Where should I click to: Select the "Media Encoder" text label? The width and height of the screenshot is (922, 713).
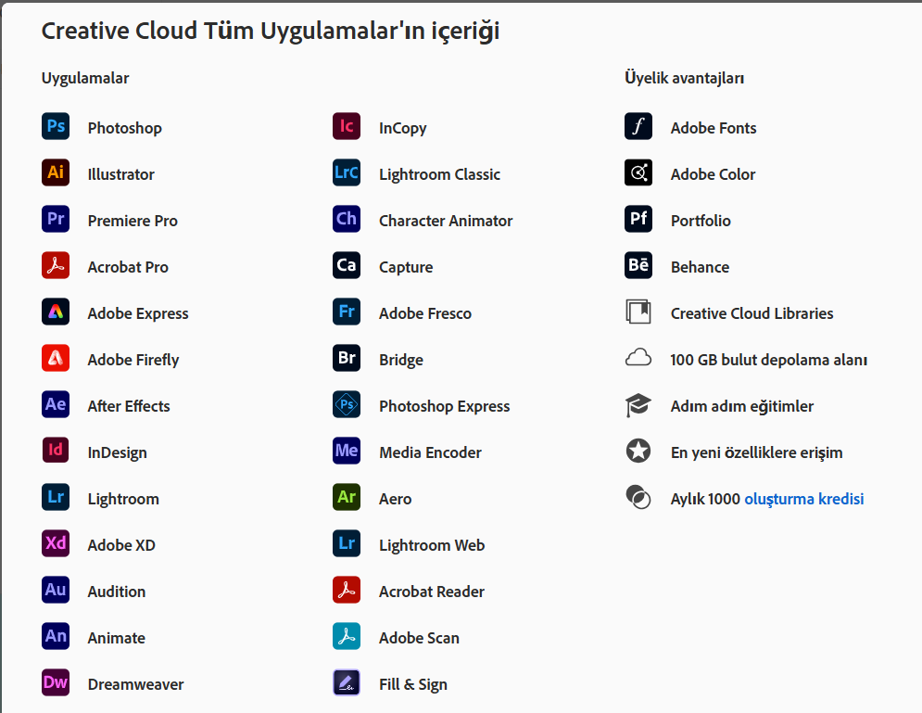click(x=431, y=452)
